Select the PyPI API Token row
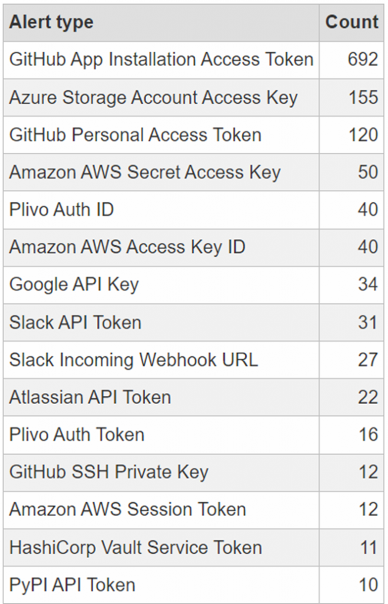The height and width of the screenshot is (604, 388). (x=72, y=585)
